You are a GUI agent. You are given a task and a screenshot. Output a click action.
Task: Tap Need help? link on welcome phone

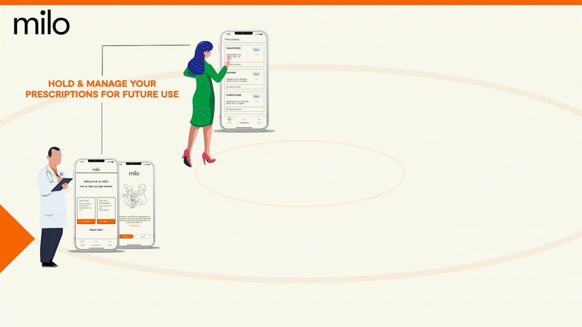point(96,230)
